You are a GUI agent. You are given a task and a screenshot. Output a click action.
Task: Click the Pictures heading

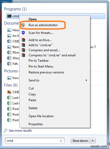pos(11,71)
